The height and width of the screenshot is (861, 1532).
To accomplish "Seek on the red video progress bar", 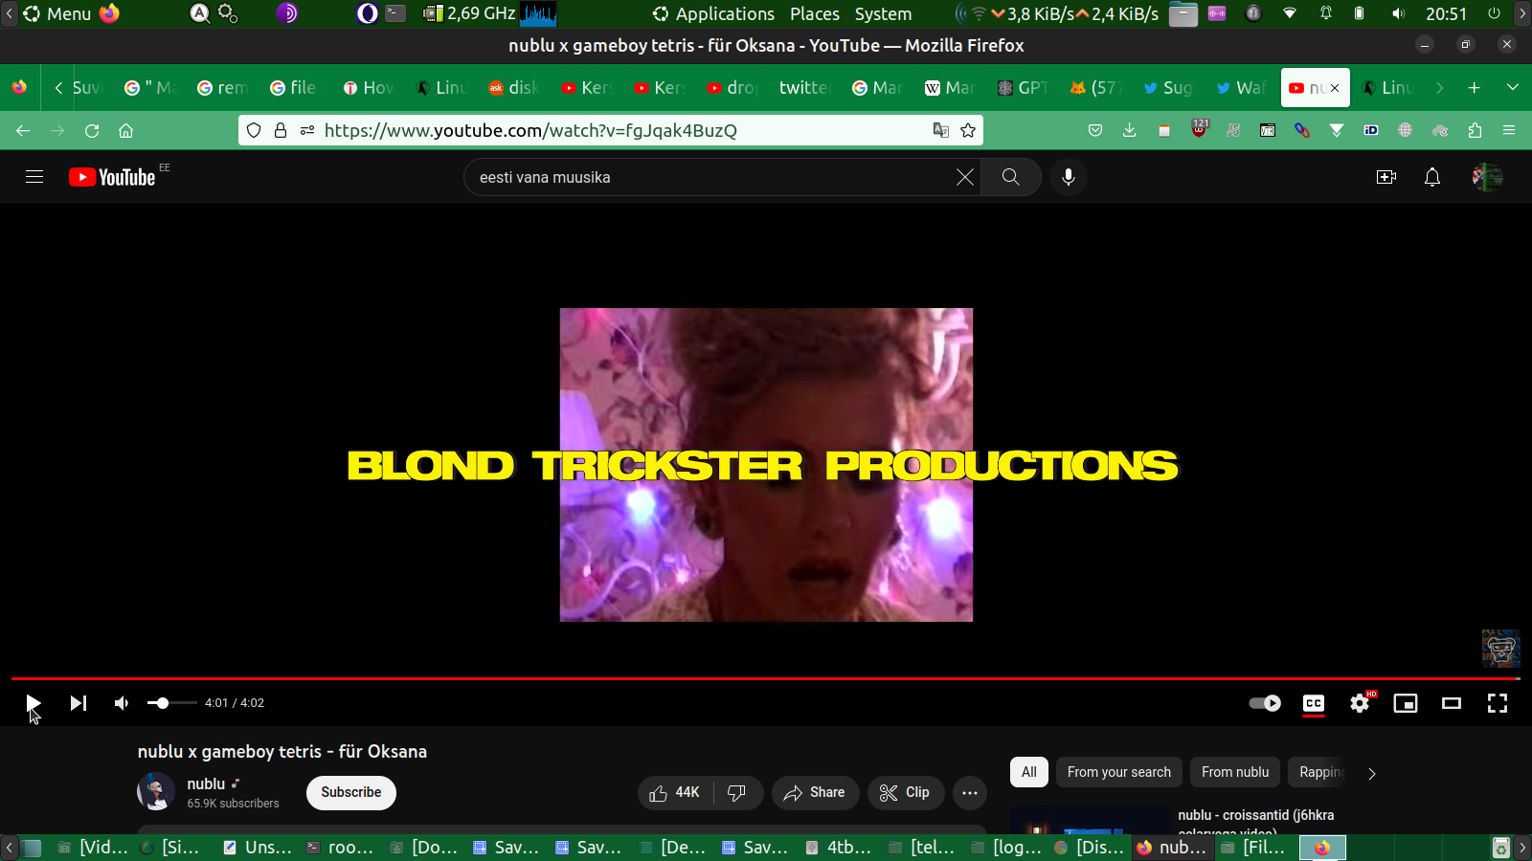I will (x=765, y=678).
